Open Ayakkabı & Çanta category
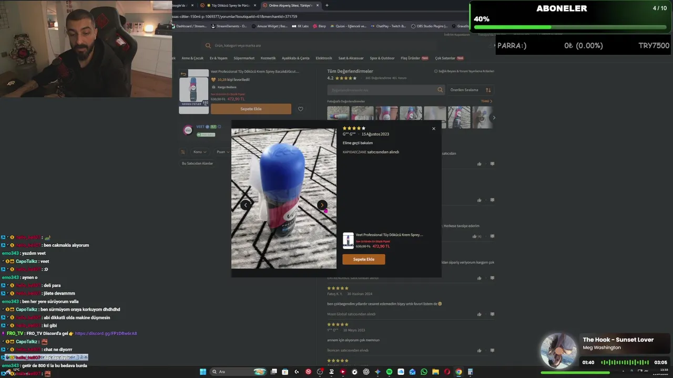Viewport: 673px width, 378px height. [295, 58]
